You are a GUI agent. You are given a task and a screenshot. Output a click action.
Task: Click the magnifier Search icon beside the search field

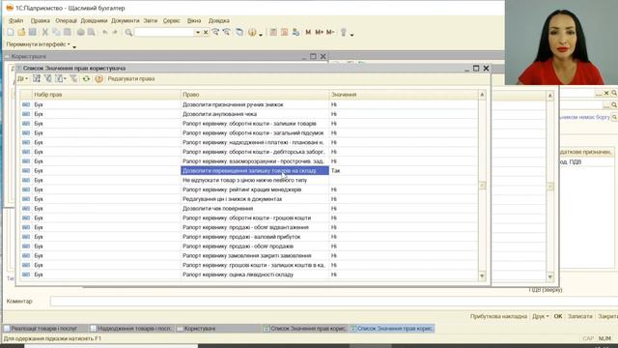(128, 32)
